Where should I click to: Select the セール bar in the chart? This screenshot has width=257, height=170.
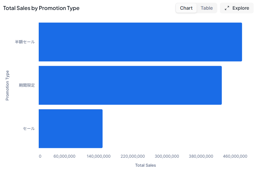tap(70, 129)
